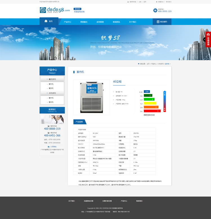This screenshot has width=211, height=219.
Task: Select 室外机 under 氟机系列 in the sidebar
Action: [51, 84]
